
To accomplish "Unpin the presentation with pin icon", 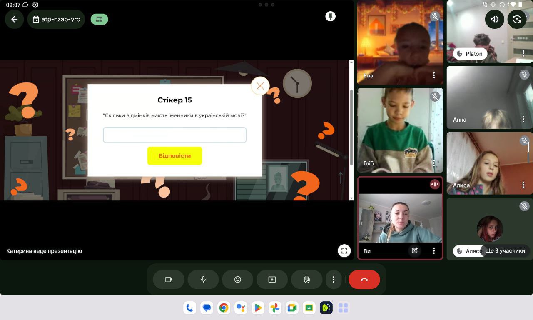I will click(330, 17).
